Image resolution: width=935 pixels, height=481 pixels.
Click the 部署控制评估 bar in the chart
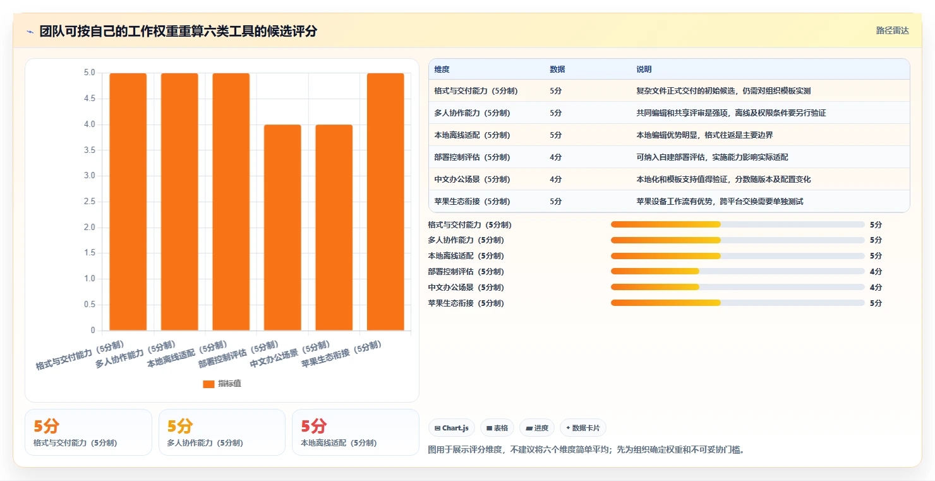(x=282, y=228)
